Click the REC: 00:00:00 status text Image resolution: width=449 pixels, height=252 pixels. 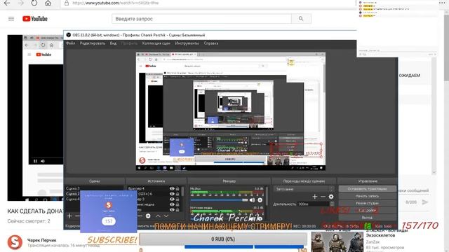point(304,226)
